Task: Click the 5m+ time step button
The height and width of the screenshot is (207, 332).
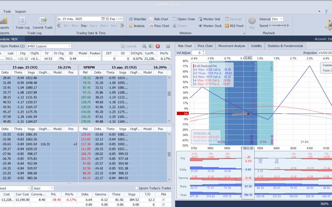Action: [114, 25]
